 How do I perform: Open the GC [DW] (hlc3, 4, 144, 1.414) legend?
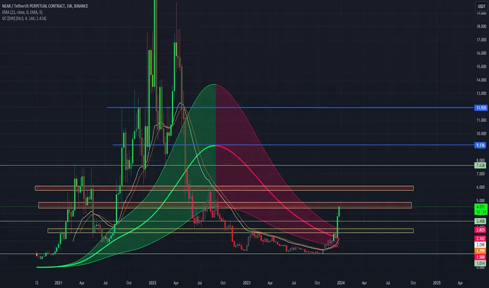[x=24, y=18]
